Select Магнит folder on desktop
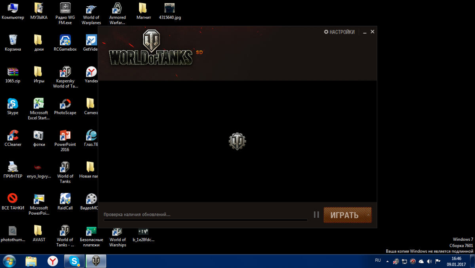The image size is (475, 268). coord(143,11)
